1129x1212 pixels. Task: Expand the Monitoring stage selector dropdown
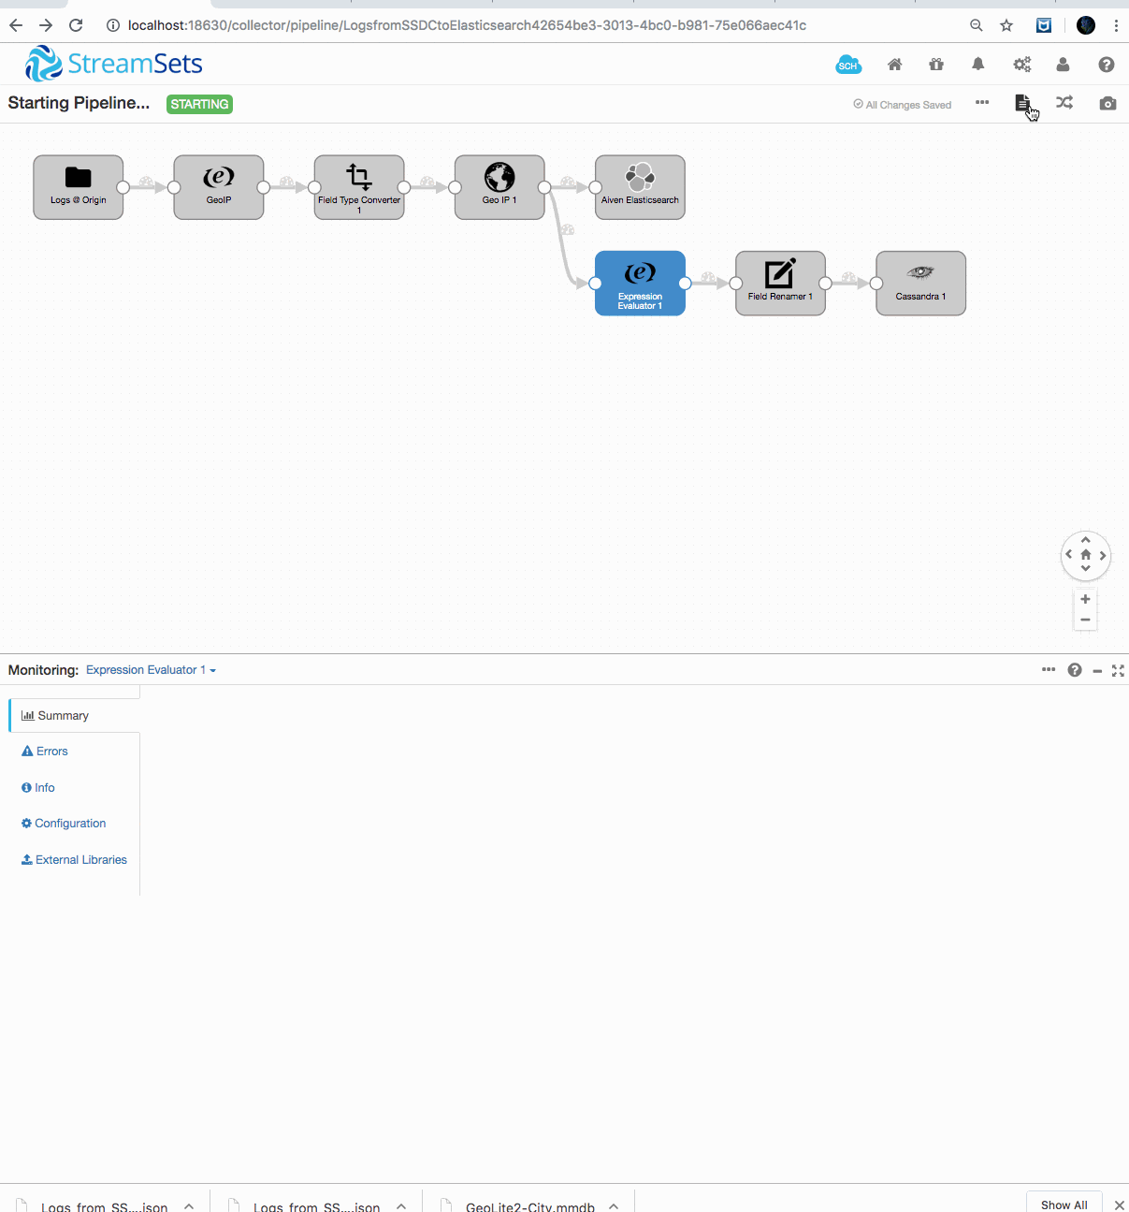150,669
